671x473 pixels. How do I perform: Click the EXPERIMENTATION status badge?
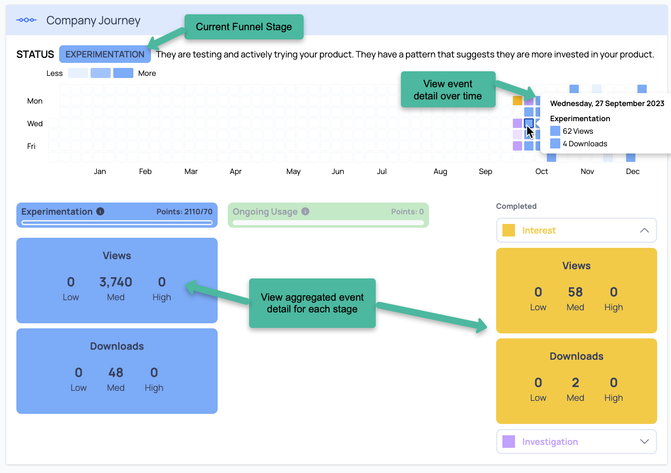pos(105,55)
